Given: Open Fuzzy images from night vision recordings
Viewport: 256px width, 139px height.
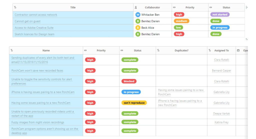Looking at the screenshot, I should tap(38, 122).
